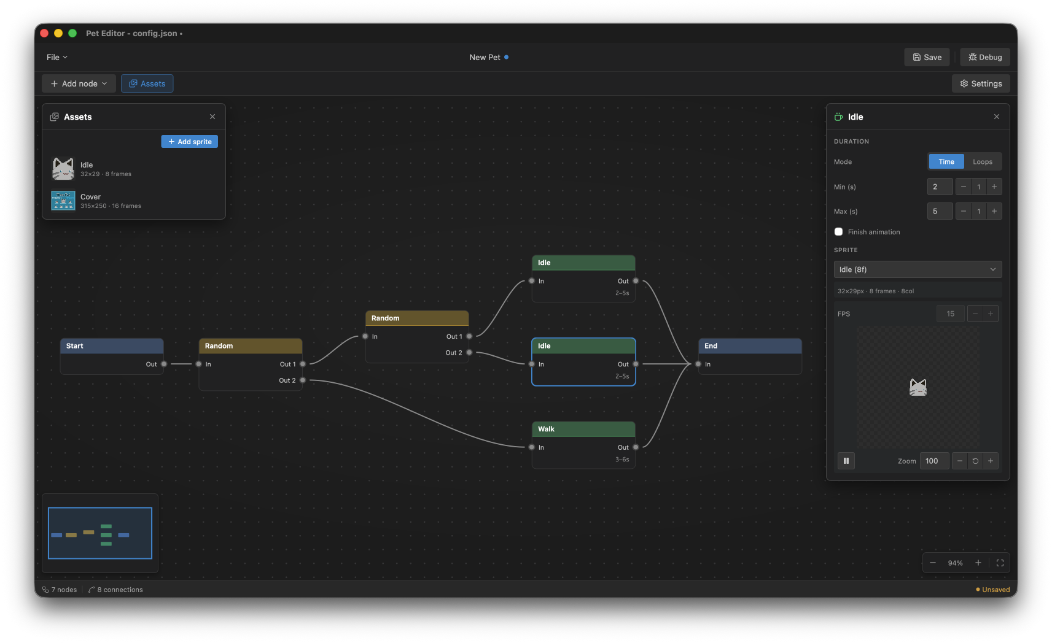Image resolution: width=1052 pixels, height=643 pixels.
Task: Click the Start node Out port
Action: [x=164, y=364]
